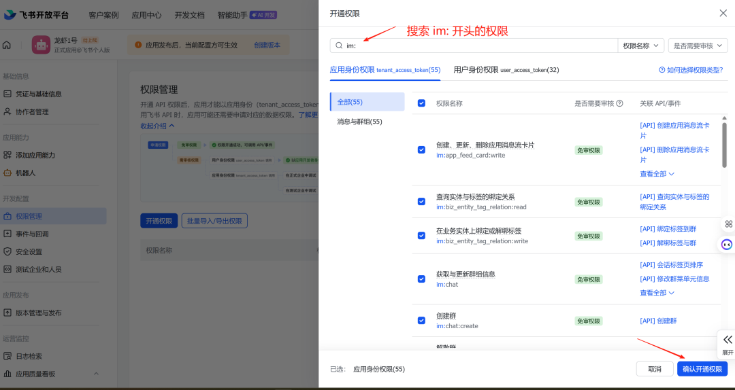Click help icon beside 是否需要审核 column header
Viewport: 735px width, 390px height.
tap(619, 103)
